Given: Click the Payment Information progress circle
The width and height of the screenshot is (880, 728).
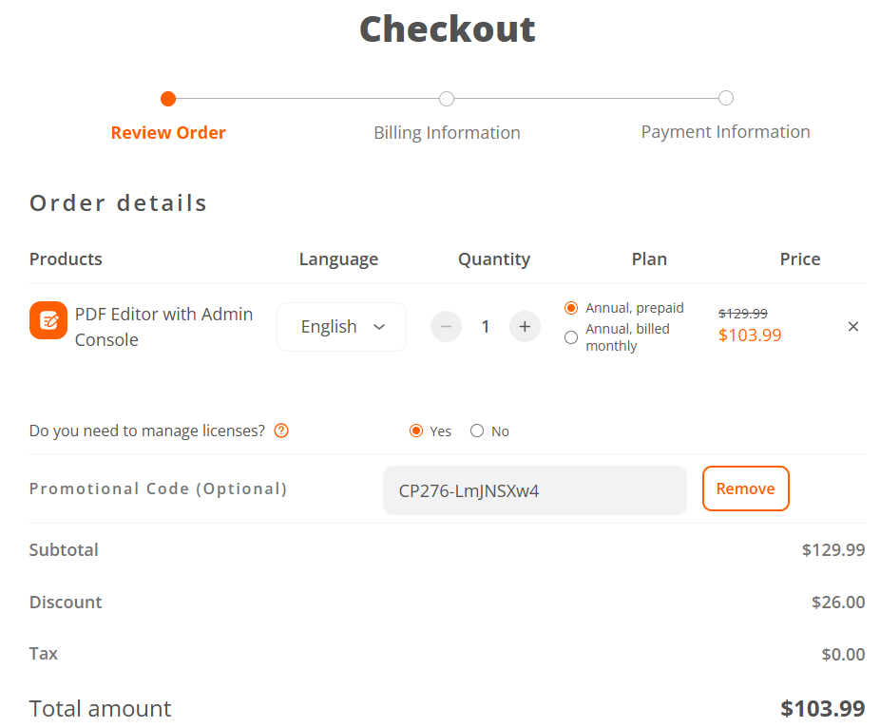Looking at the screenshot, I should click(725, 98).
